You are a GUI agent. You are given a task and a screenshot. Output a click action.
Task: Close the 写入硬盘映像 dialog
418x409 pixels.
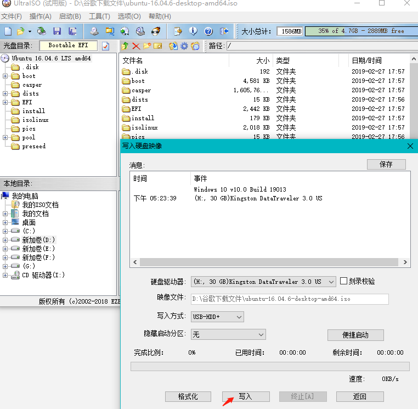(x=410, y=146)
